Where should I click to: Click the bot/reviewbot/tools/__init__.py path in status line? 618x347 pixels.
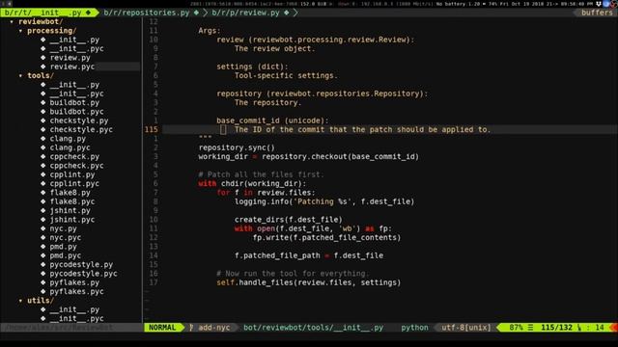313,328
